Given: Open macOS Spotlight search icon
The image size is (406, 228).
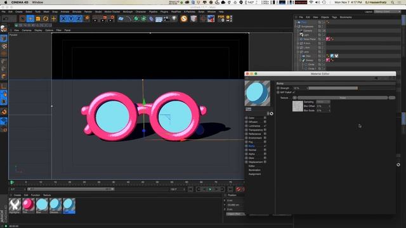Looking at the screenshot, I should point(392,3).
